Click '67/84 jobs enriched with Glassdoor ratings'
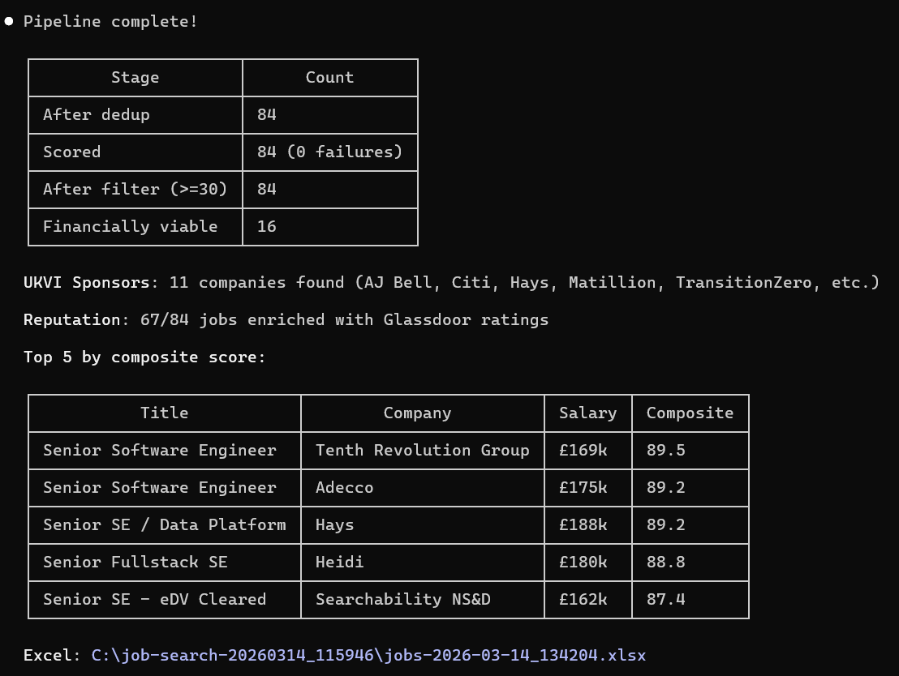899x676 pixels. tap(344, 319)
